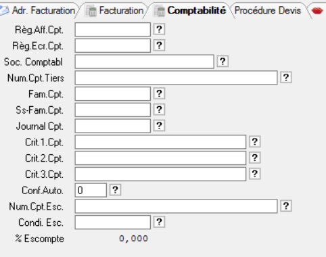Image resolution: width=326 pixels, height=257 pixels.
Task: Click question mark for Crit.3.Cpt.
Action: [x=255, y=174]
